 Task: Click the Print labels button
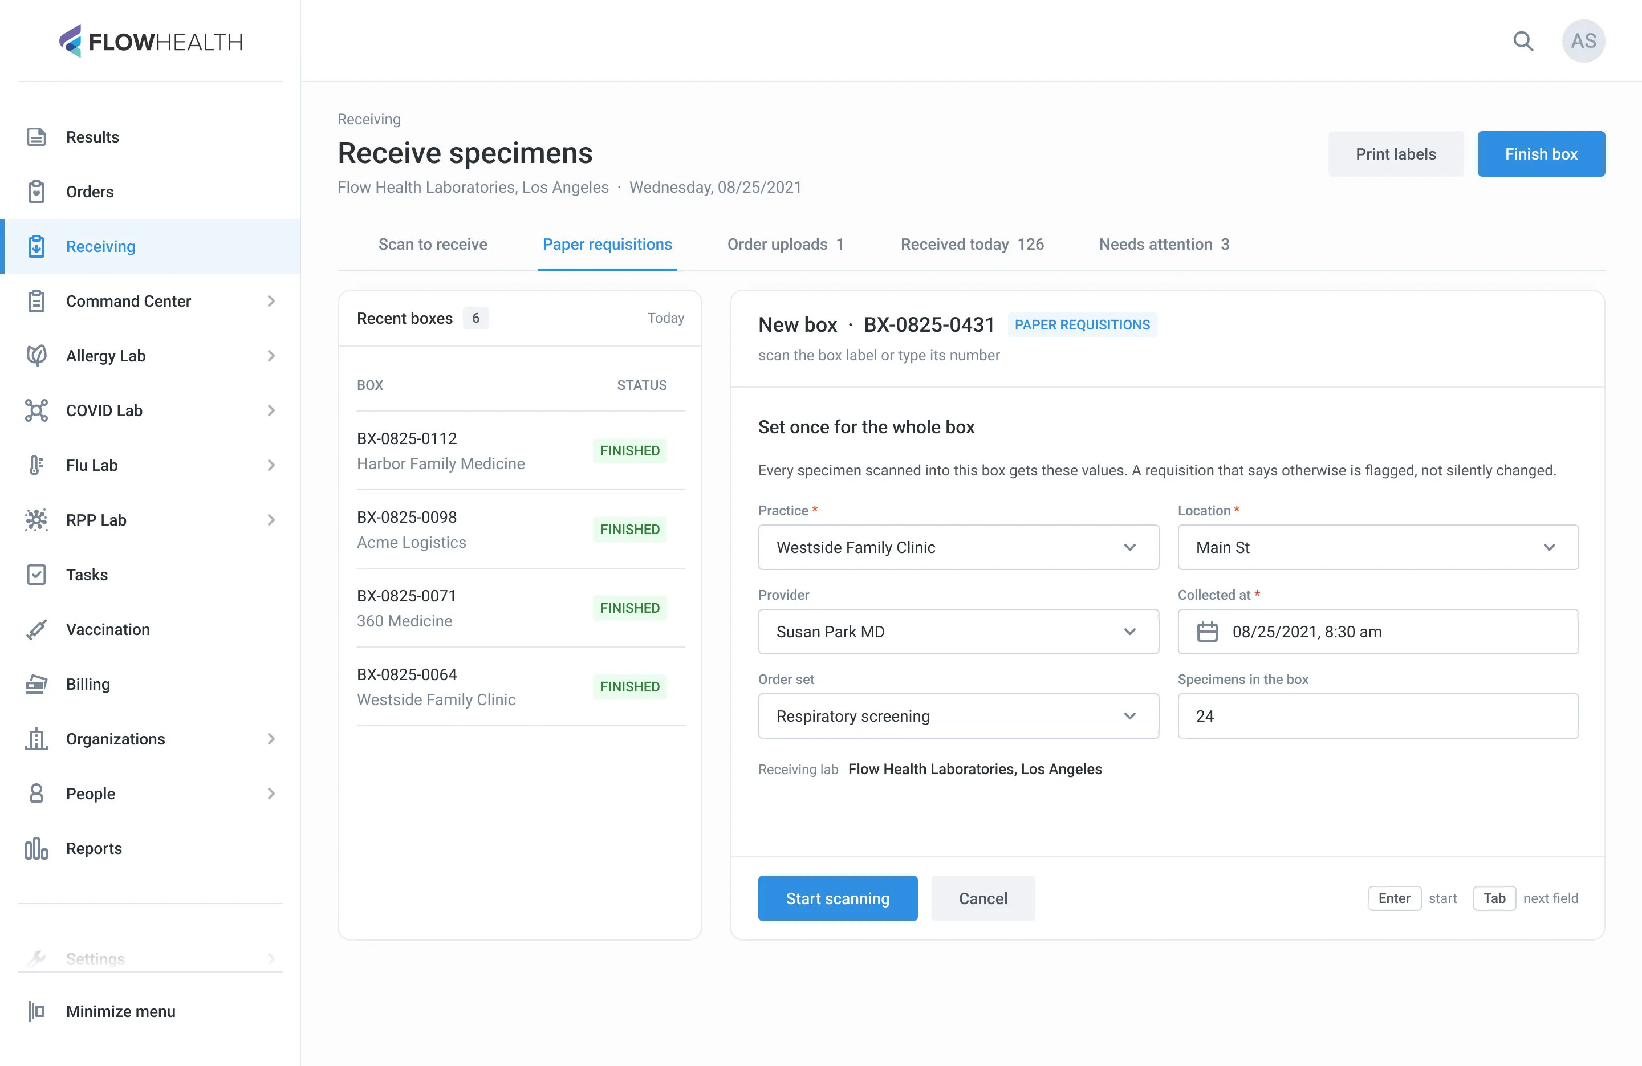(x=1395, y=154)
